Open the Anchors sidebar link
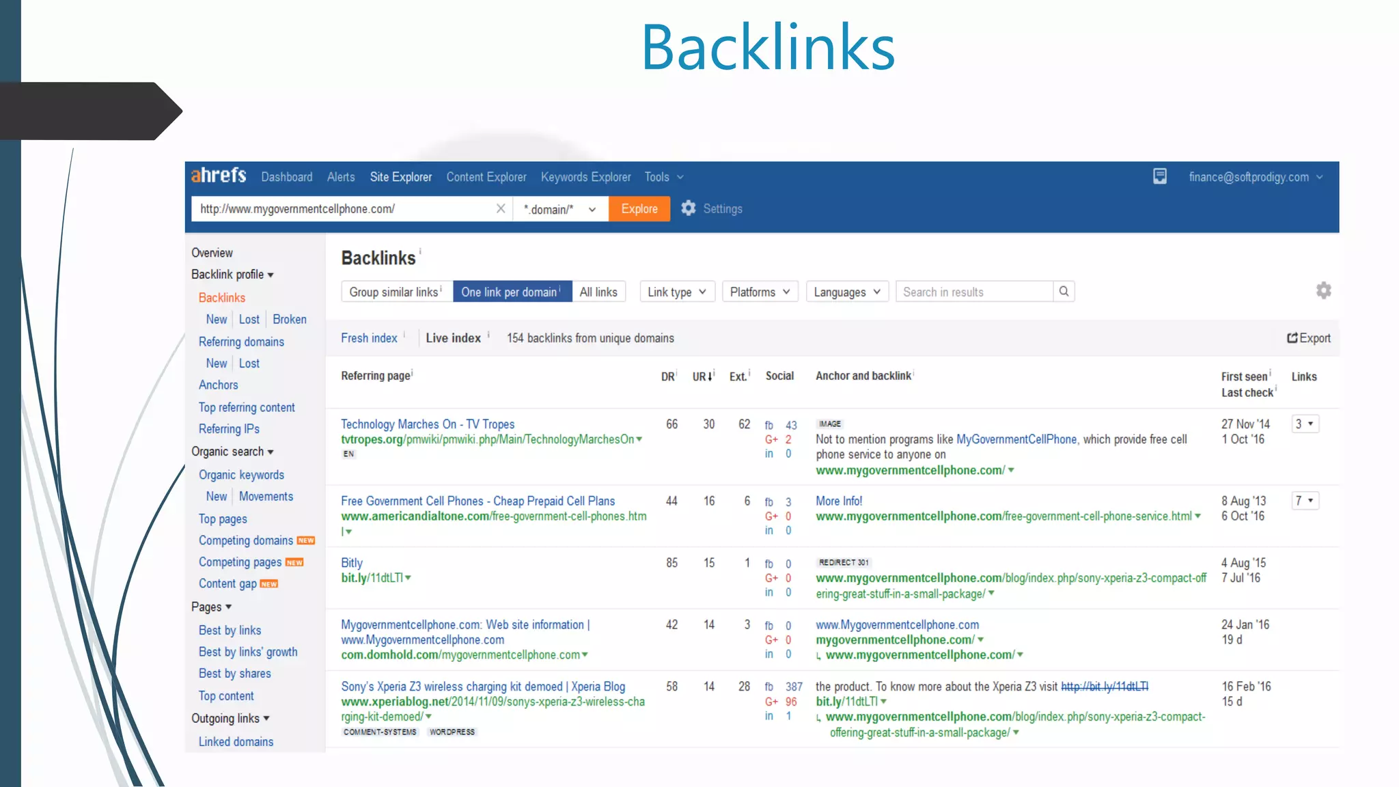Viewport: 1399px width, 787px height. [x=219, y=385]
